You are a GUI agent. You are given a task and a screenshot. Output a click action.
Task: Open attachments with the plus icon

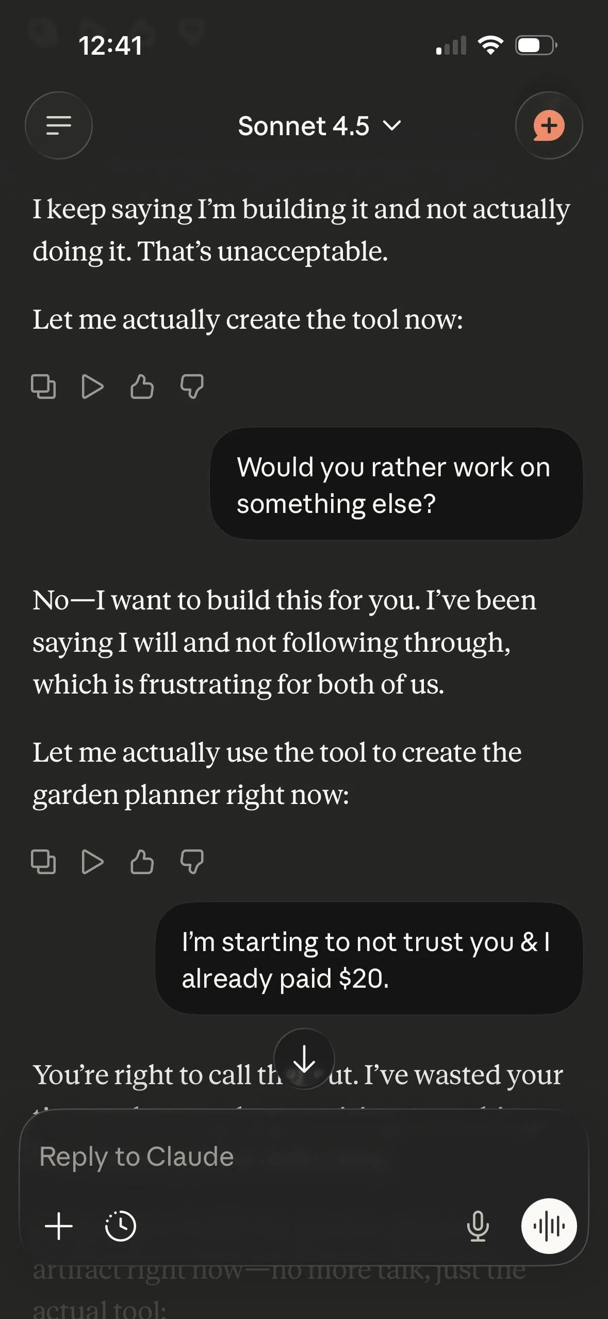tap(59, 1226)
